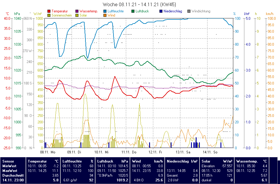Click the red Temperatur legend swatch
280x184 pixels.
point(49,11)
